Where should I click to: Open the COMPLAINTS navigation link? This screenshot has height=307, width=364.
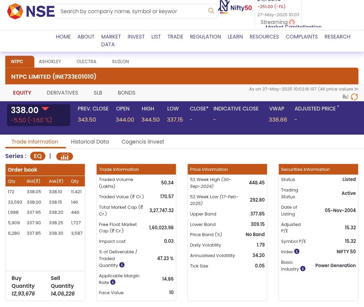[301, 36]
